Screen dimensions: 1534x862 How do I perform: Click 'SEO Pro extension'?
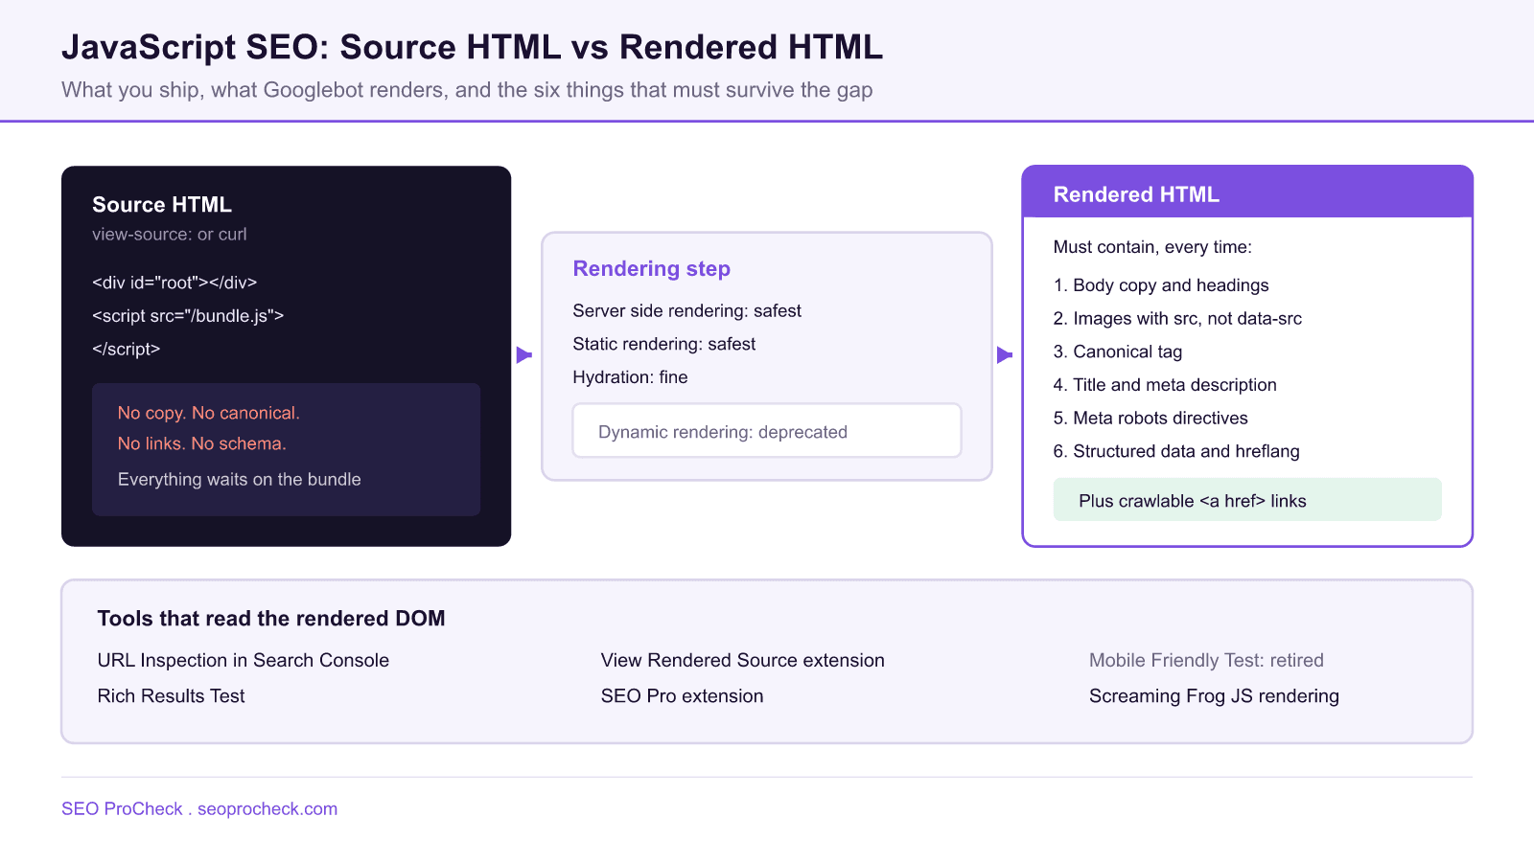click(683, 696)
